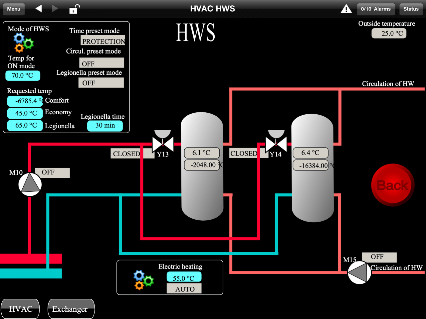Image resolution: width=426 pixels, height=319 pixels.
Task: Click the alarm warning triangle icon
Action: click(x=346, y=9)
